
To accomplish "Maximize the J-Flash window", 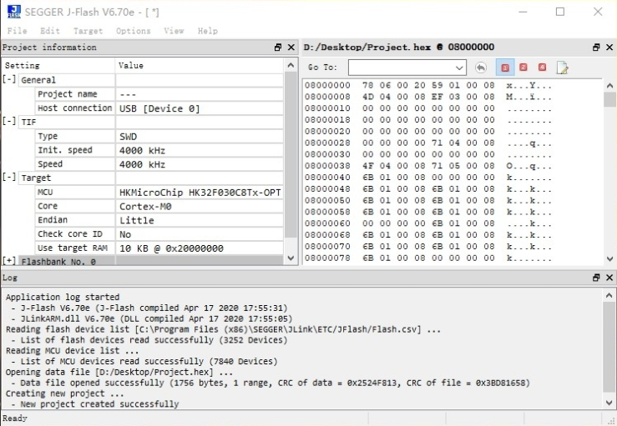I will pos(560,12).
